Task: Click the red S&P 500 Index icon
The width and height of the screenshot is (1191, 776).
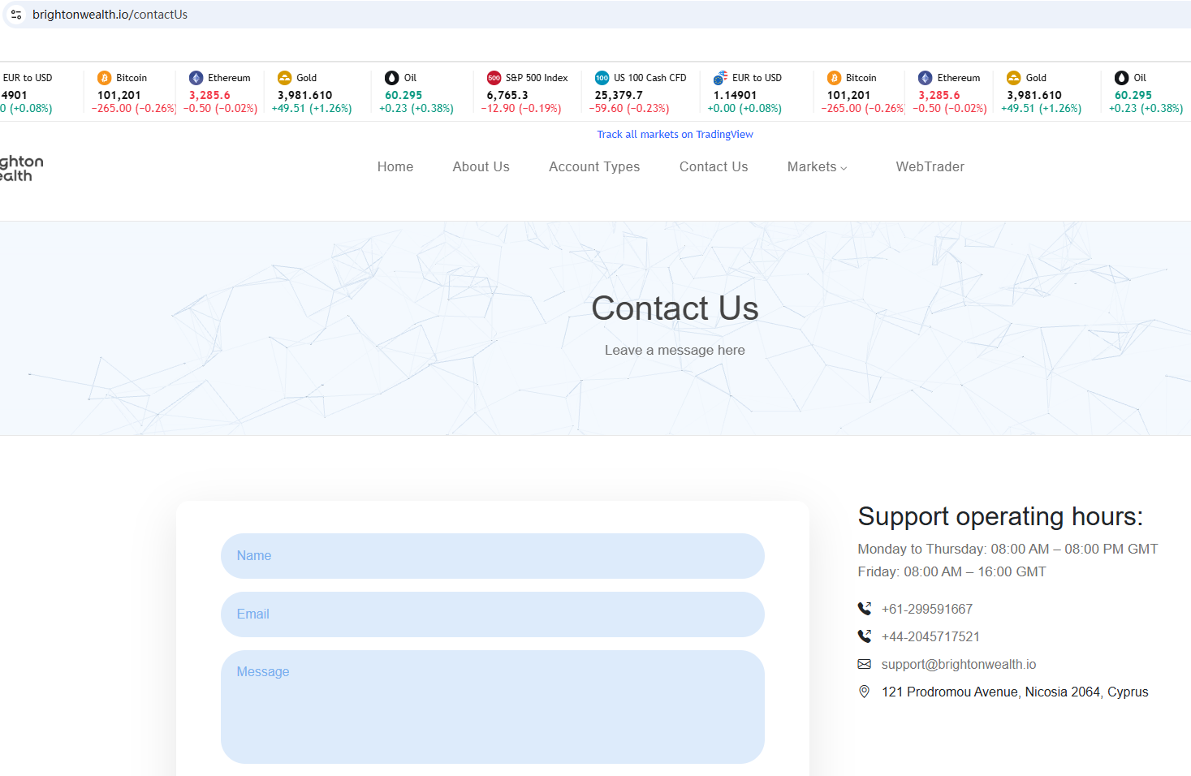Action: point(494,78)
